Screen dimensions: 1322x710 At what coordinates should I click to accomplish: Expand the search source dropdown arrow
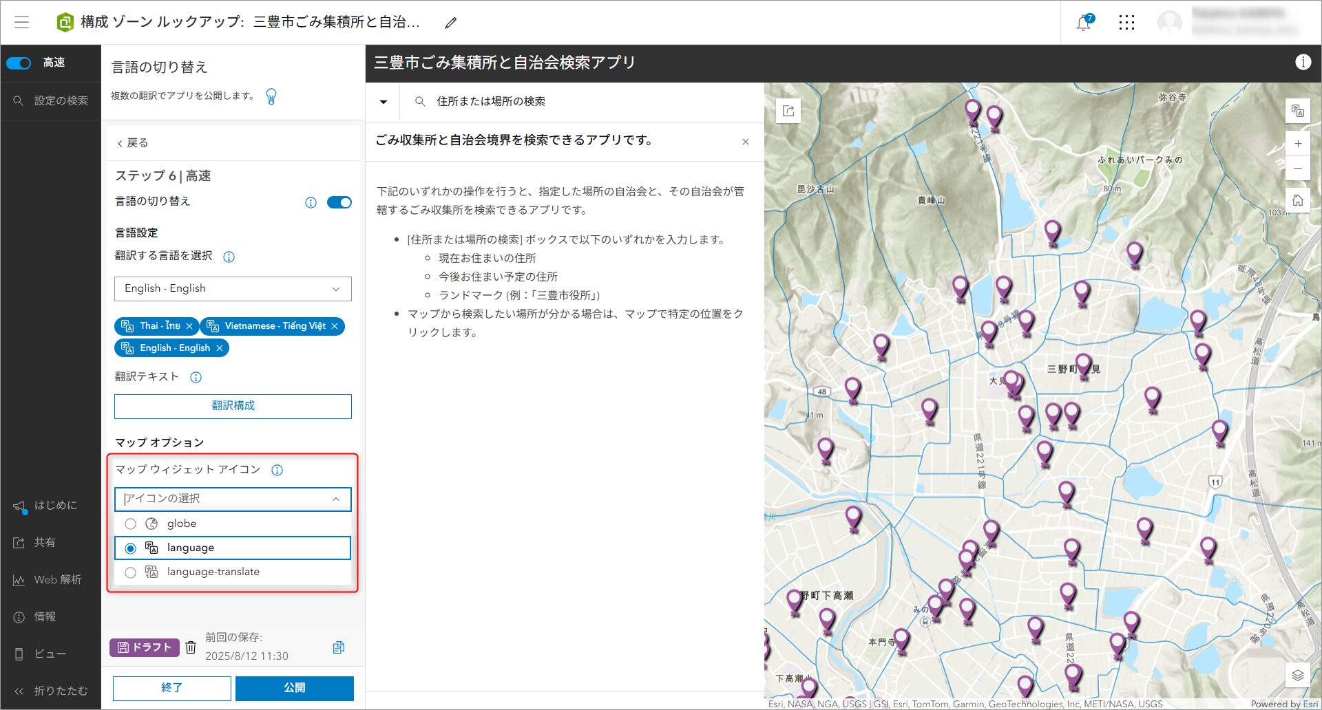pos(384,102)
